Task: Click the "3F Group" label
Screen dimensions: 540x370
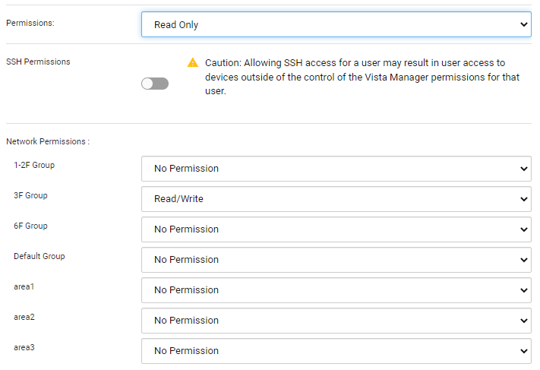Action: click(30, 195)
